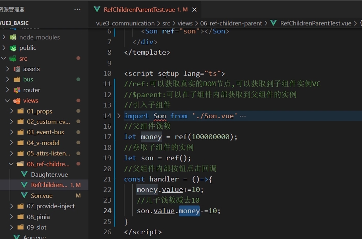Open Daughter.vue in the file tree

[x=49, y=175]
